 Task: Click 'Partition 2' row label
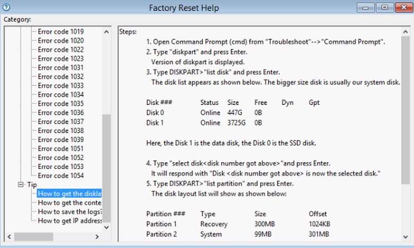click(161, 234)
